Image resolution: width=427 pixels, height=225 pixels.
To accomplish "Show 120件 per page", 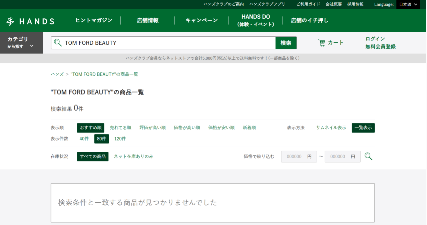I will pyautogui.click(x=120, y=139).
